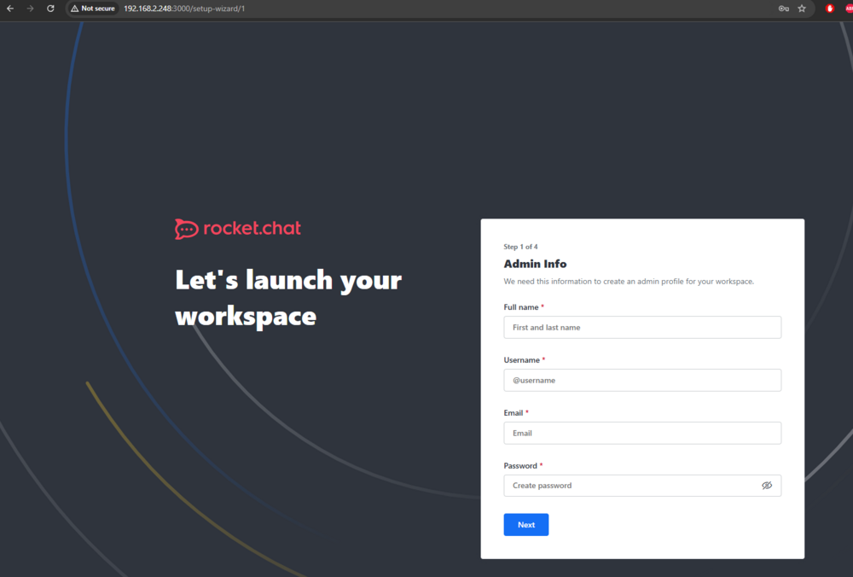Click the address bar URL
Image resolution: width=853 pixels, height=577 pixels.
coord(184,9)
